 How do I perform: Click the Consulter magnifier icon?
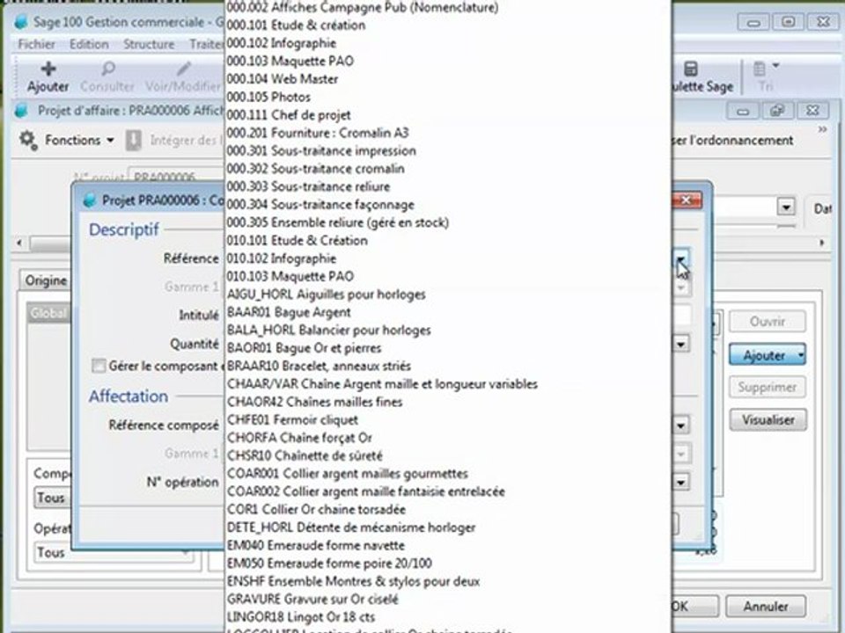tap(107, 69)
